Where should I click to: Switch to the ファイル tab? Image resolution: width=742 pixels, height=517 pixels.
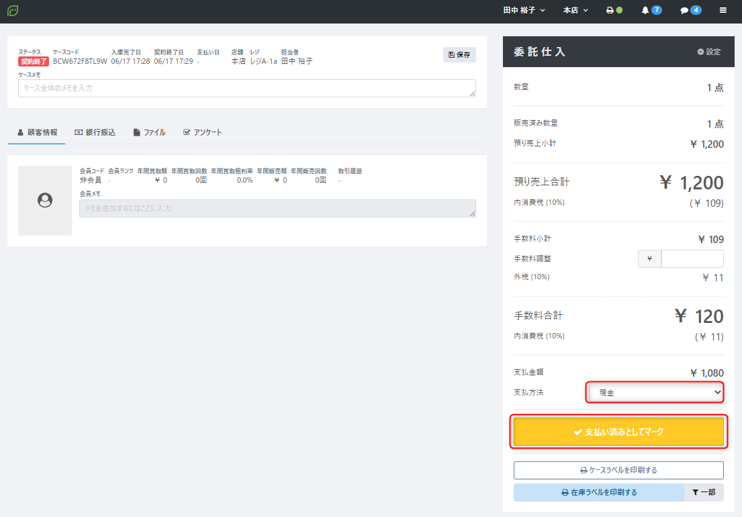click(x=150, y=132)
